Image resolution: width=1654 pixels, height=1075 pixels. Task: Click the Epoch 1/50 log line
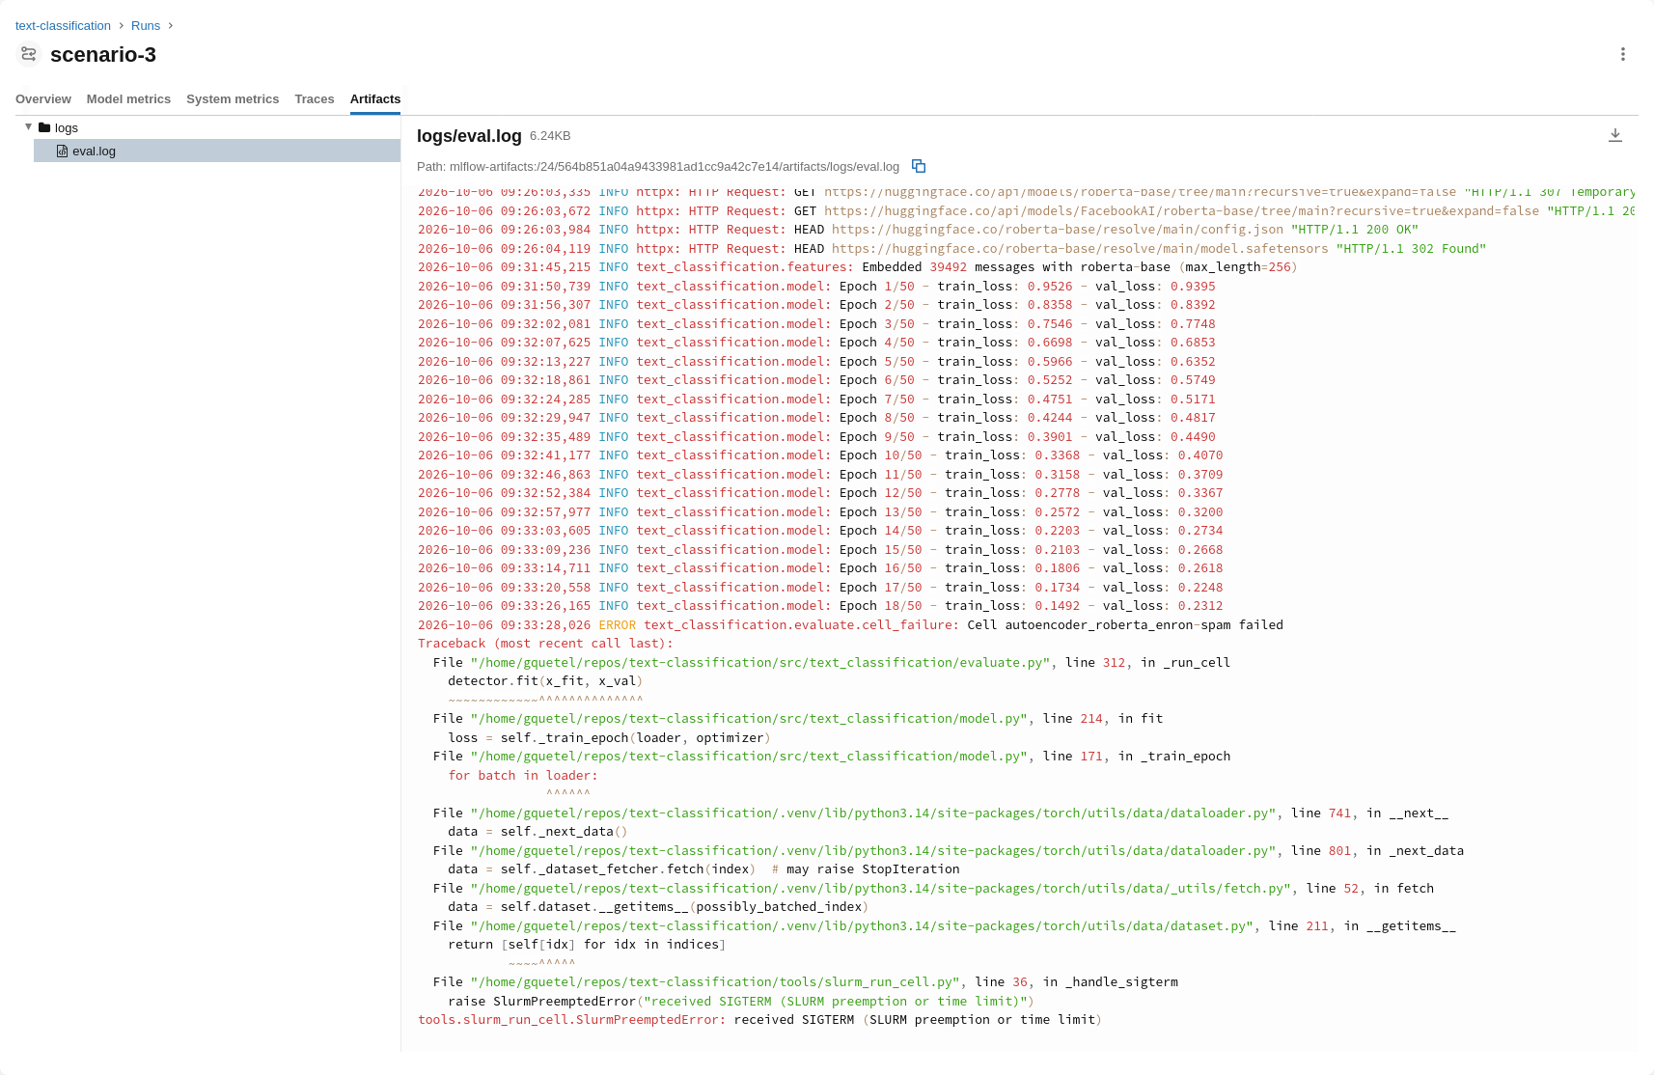point(816,286)
